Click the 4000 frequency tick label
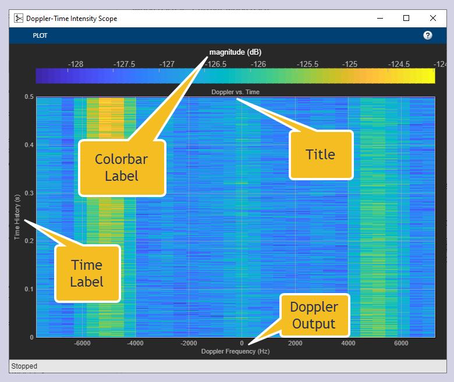This screenshot has height=382, width=454. 348,343
